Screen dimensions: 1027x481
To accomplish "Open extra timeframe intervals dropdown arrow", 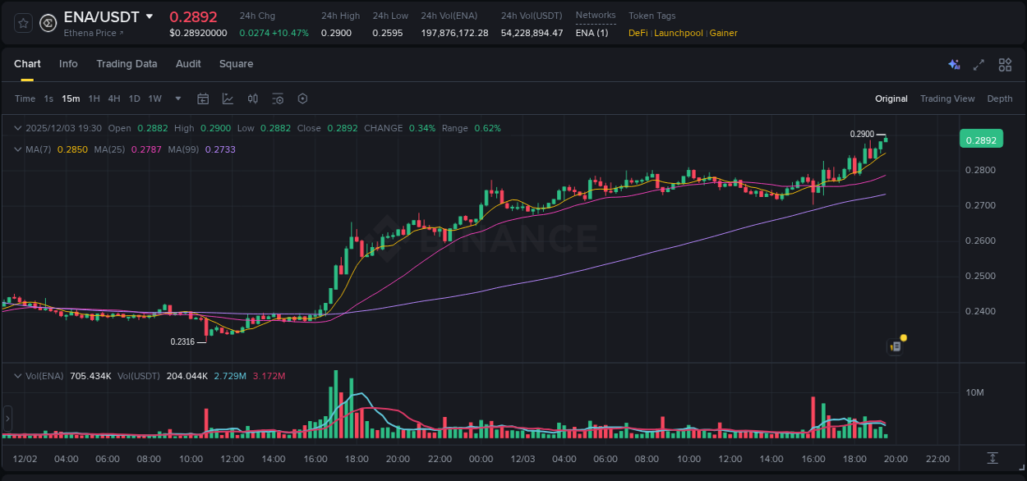I will 177,98.
